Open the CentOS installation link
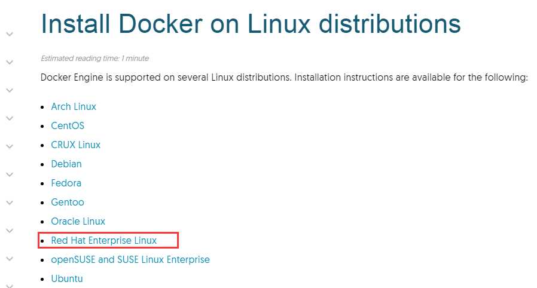 pyautogui.click(x=68, y=126)
